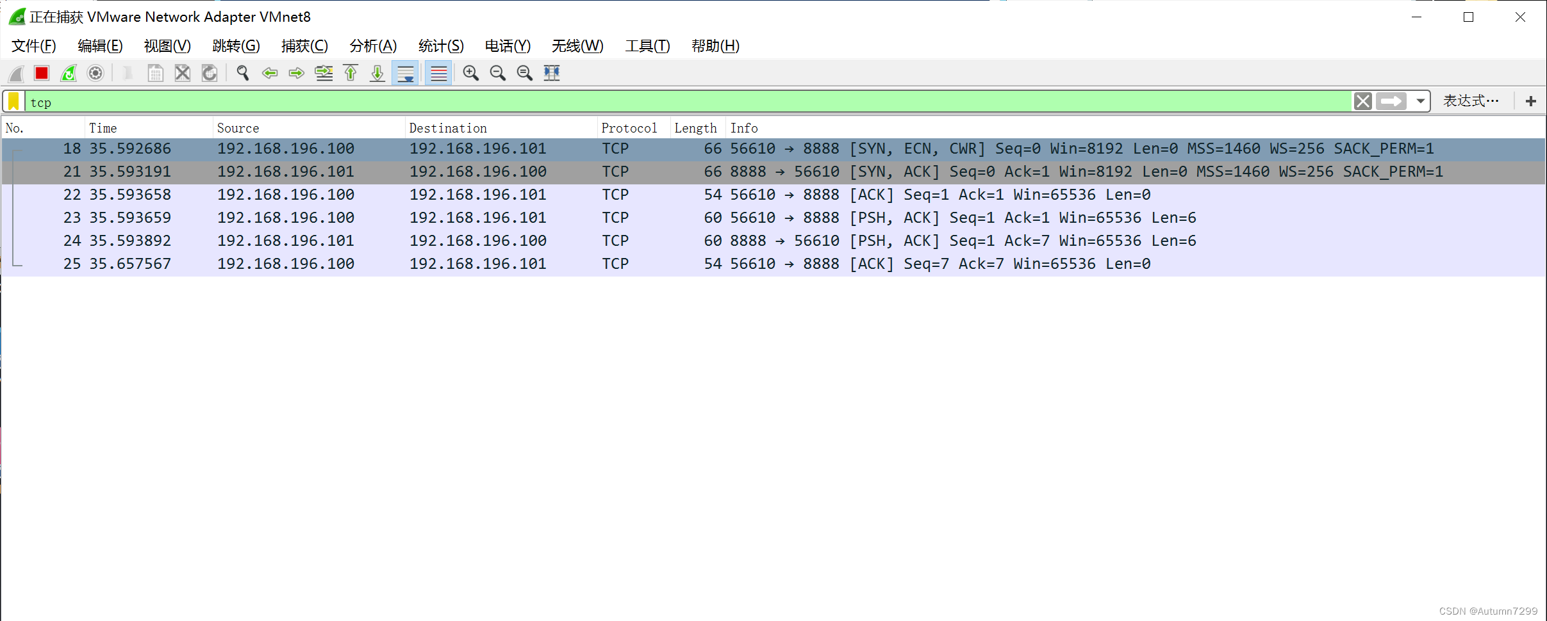Screen dimensions: 1547x621
Task: Maximize the Wireshark window
Action: [x=1468, y=17]
